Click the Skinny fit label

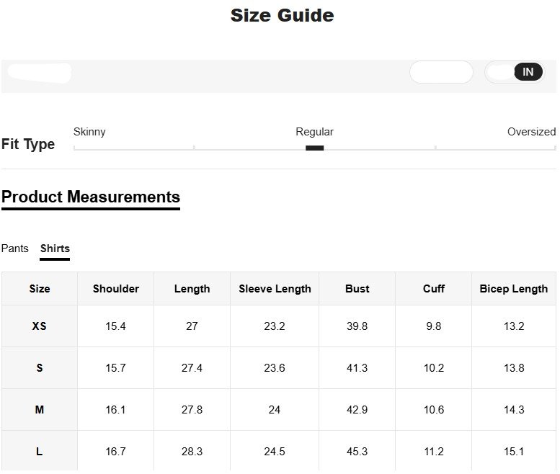(x=89, y=132)
